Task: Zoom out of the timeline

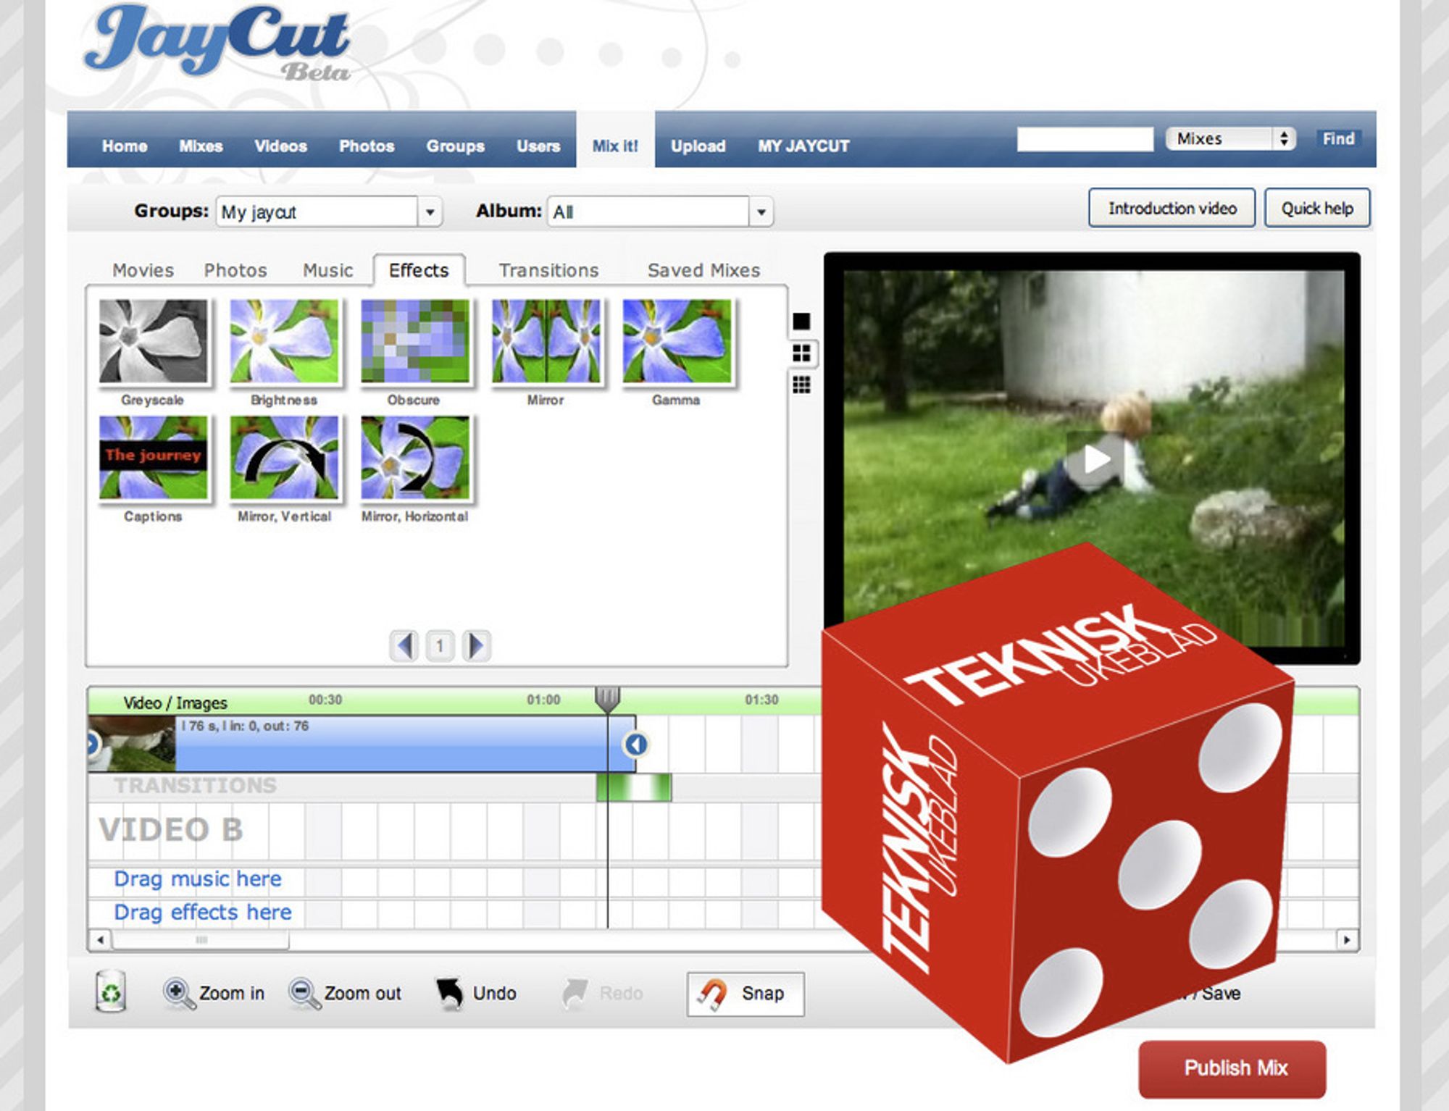Action: (345, 993)
